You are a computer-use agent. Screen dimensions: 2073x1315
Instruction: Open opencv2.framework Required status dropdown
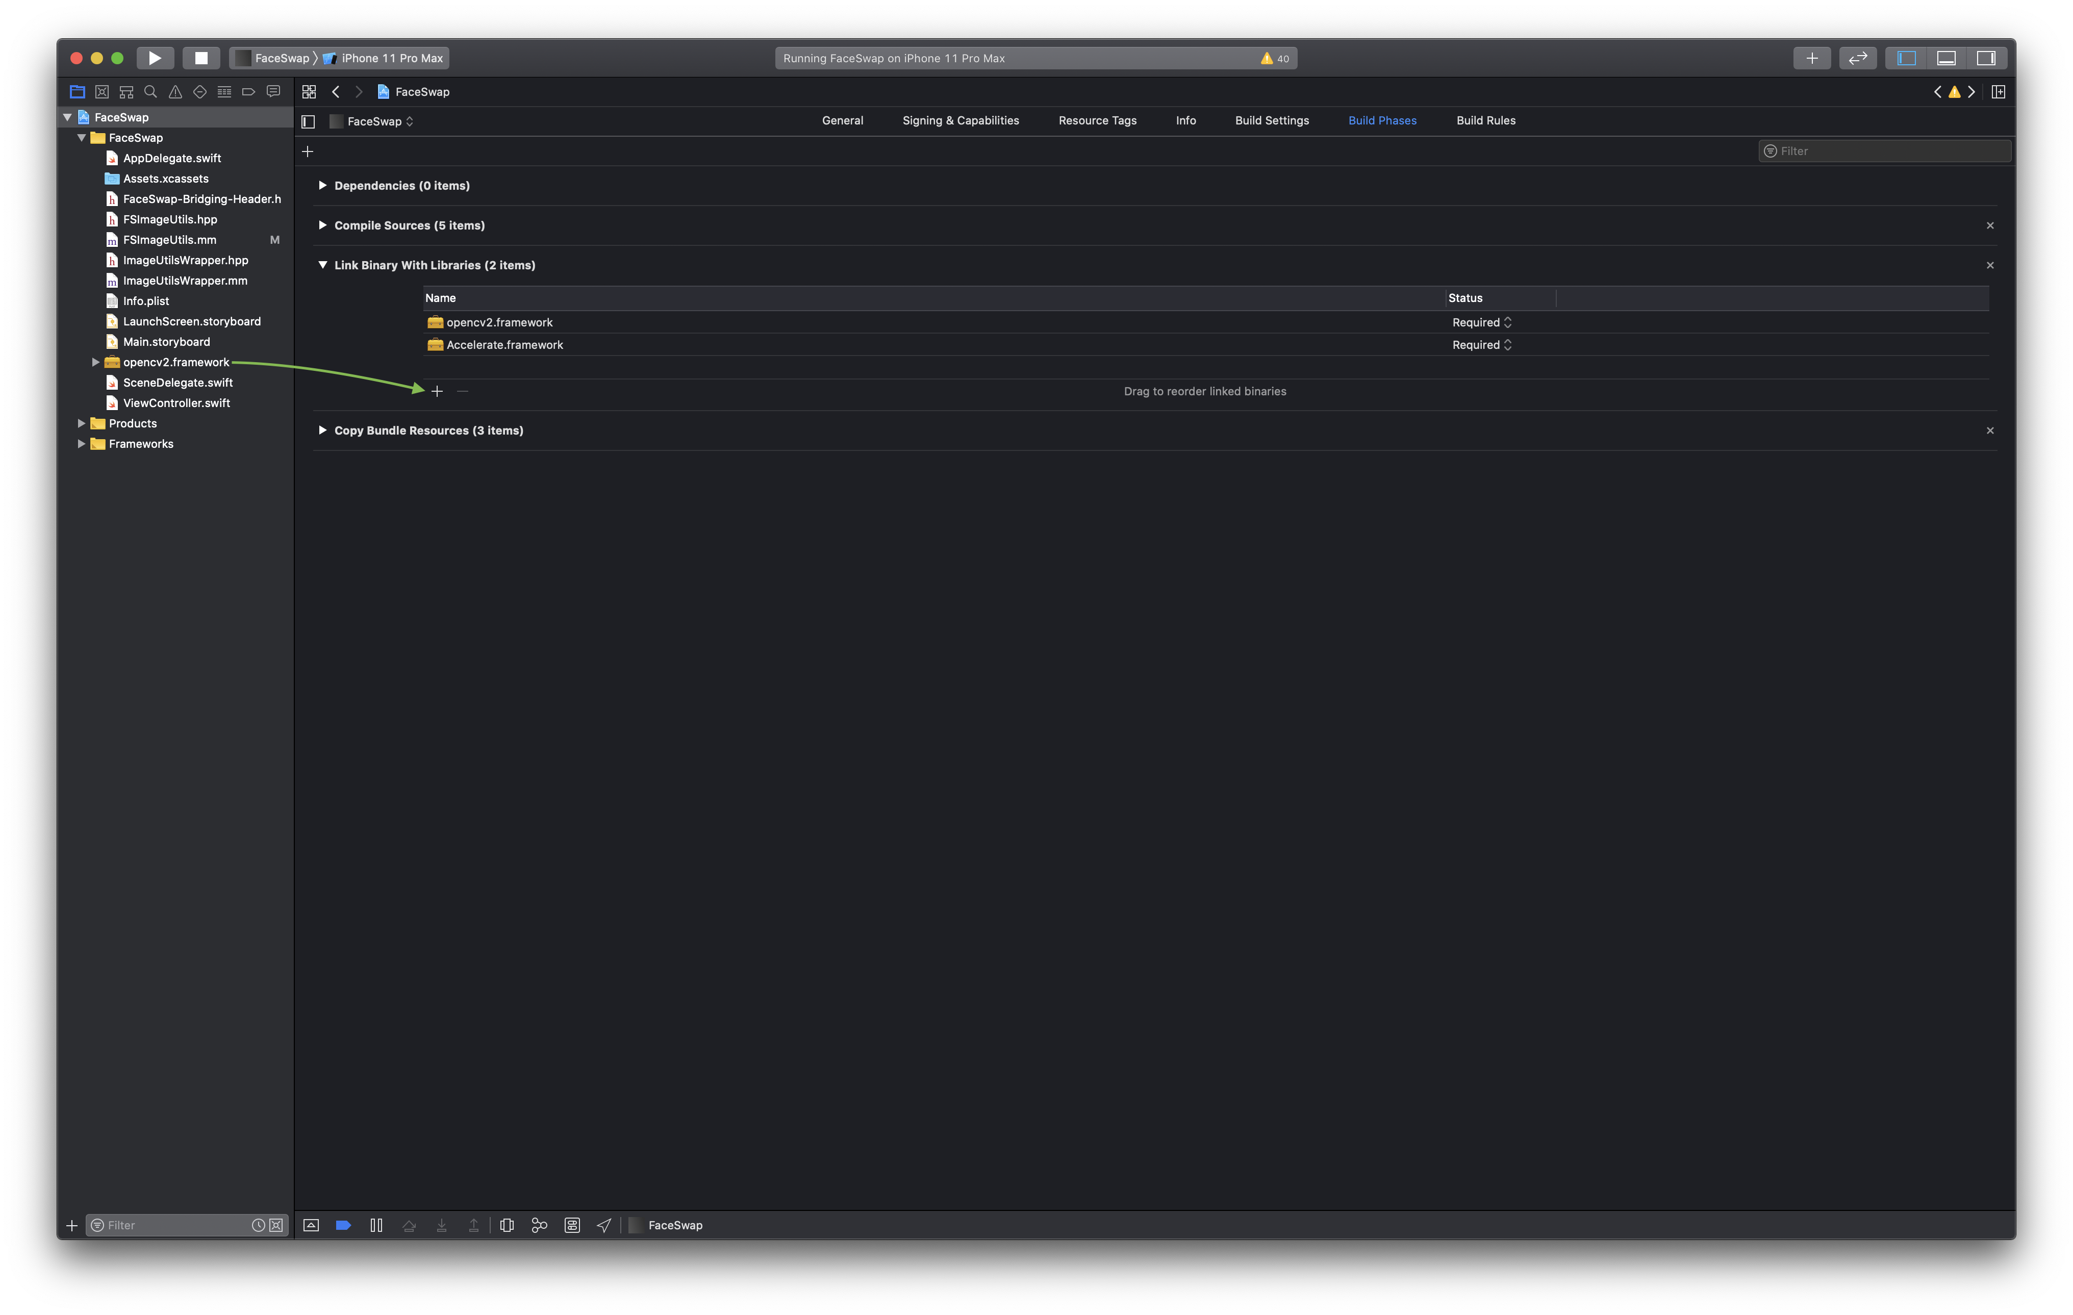coord(1482,322)
